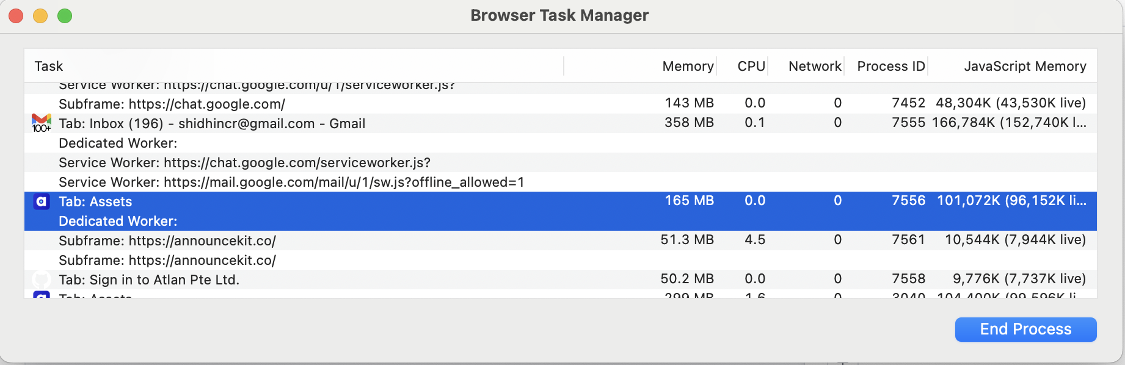Screen dimensions: 1125x365
Task: Click the 143 MB memory value
Action: click(690, 103)
